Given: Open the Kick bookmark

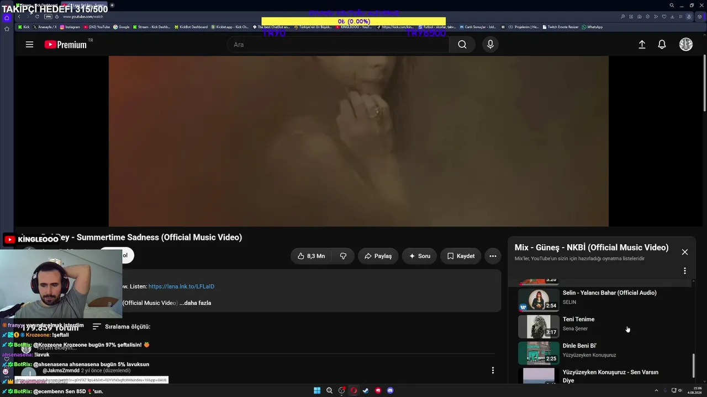Looking at the screenshot, I should [24, 27].
